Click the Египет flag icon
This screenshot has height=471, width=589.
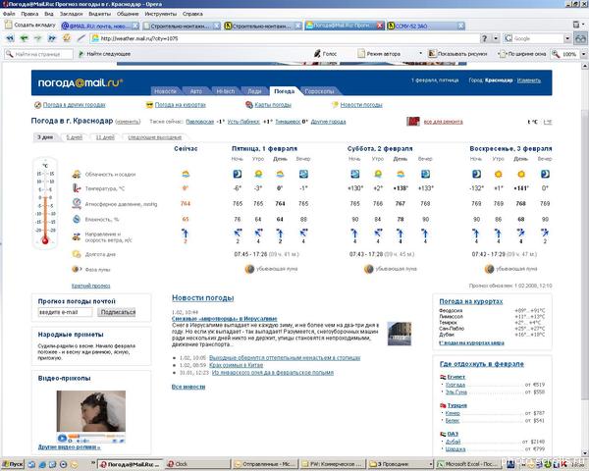pyautogui.click(x=443, y=377)
